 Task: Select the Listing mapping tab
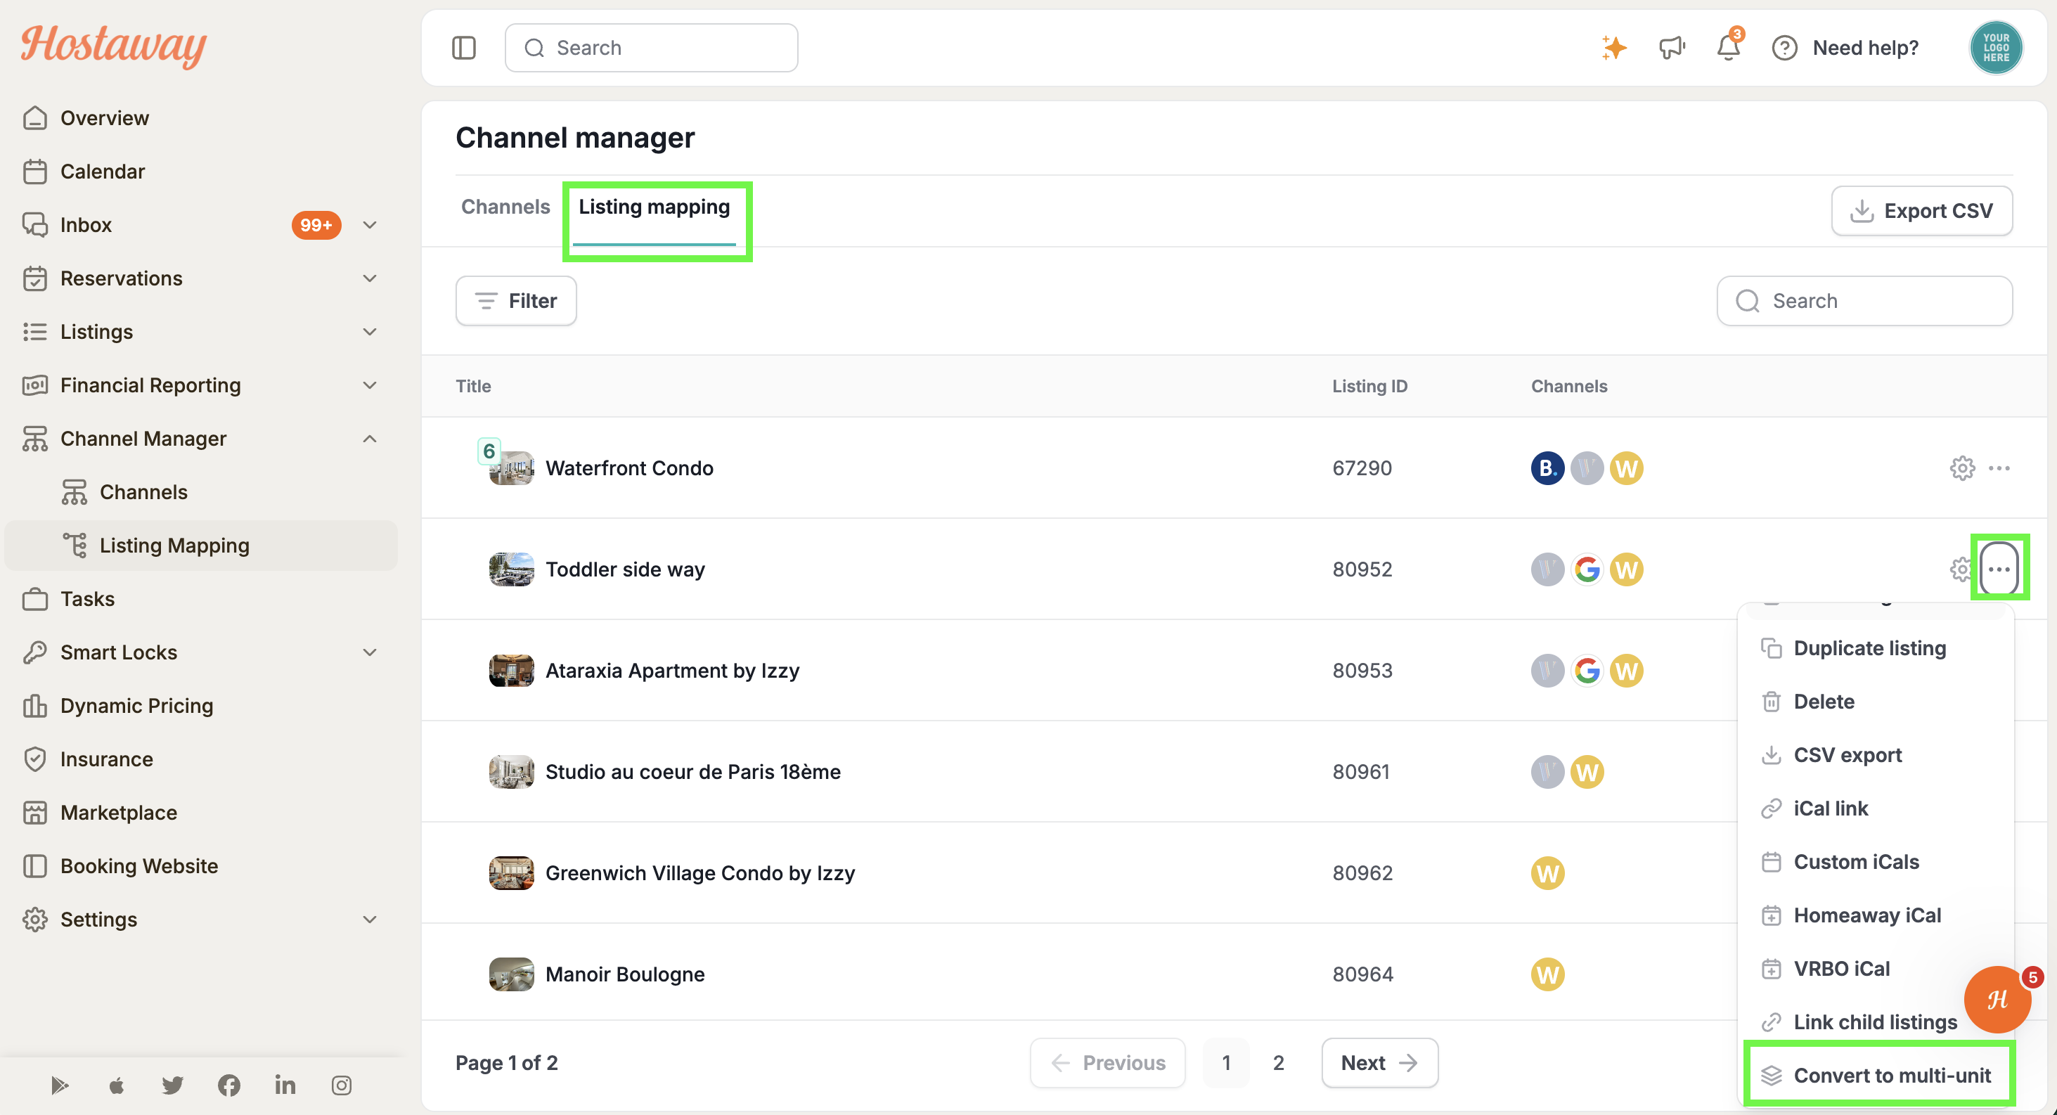pos(654,207)
